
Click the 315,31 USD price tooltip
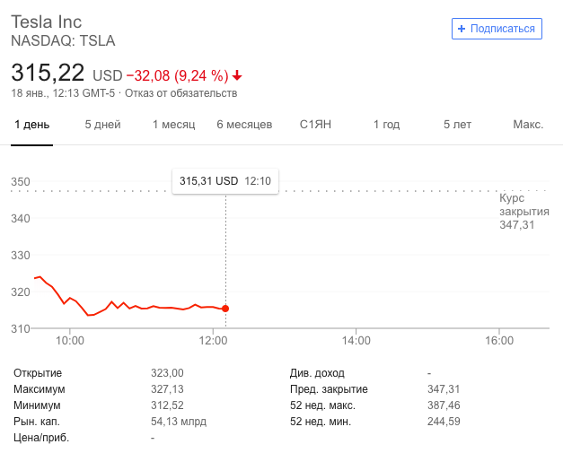225,181
